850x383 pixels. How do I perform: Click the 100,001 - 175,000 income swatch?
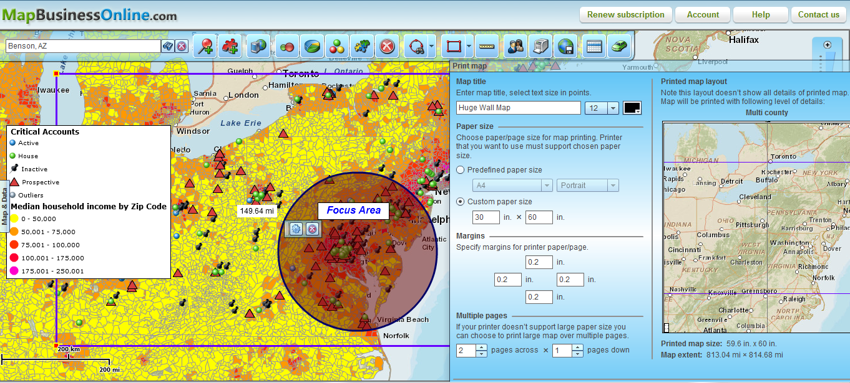[14, 258]
